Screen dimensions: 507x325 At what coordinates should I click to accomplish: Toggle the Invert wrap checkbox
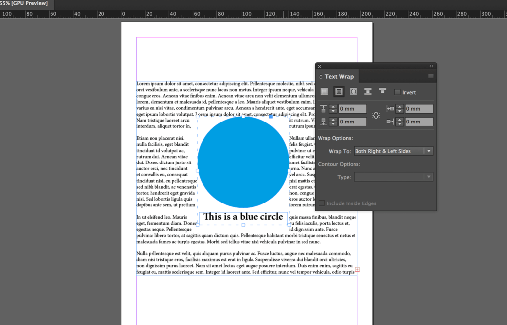click(x=397, y=92)
